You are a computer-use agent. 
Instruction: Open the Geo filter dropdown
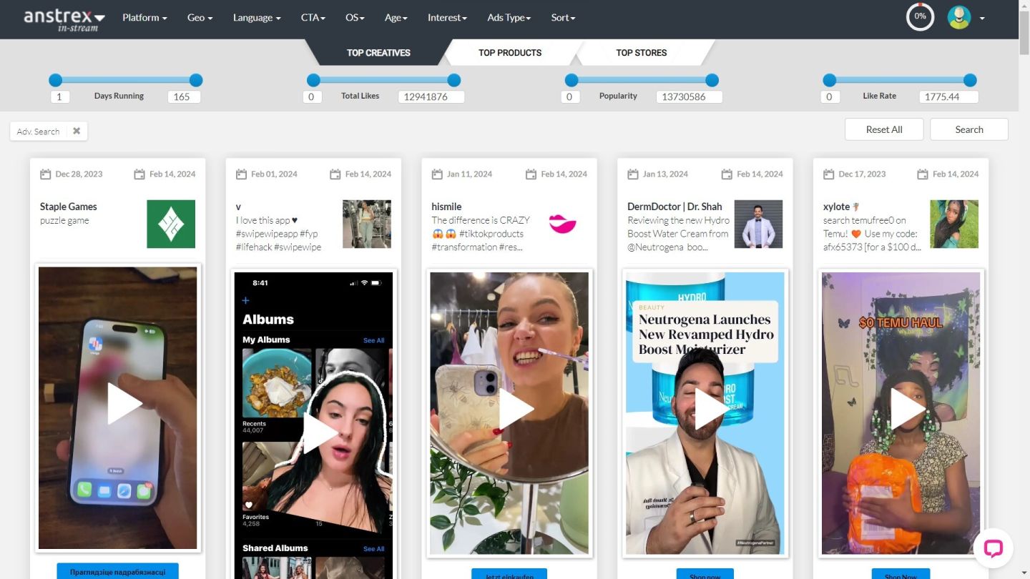click(x=200, y=17)
